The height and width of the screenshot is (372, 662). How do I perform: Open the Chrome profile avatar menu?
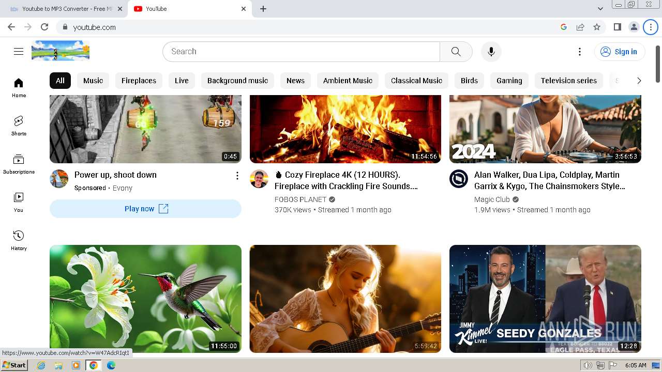click(634, 27)
